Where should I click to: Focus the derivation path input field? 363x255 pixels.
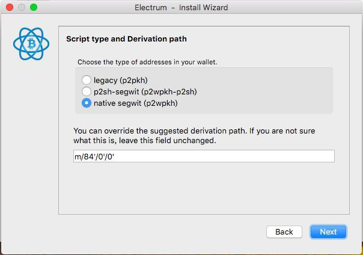pos(204,156)
